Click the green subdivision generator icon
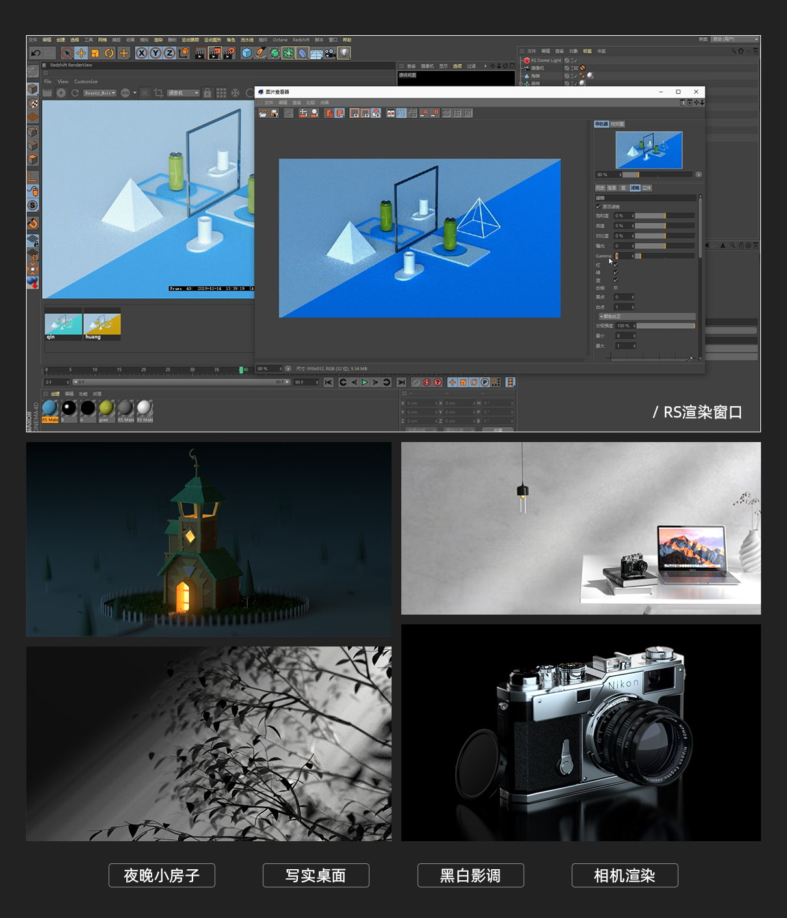Screen dimensions: 787x918 (274, 53)
